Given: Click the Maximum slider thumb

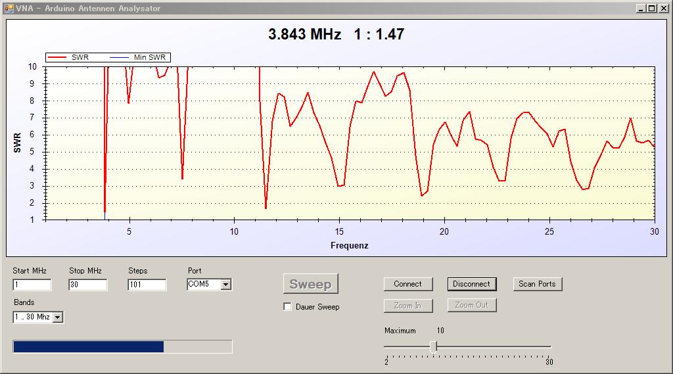Looking at the screenshot, I should tap(434, 347).
